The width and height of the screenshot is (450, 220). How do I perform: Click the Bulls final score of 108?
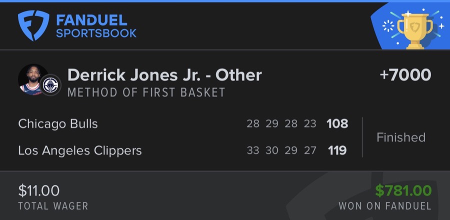[x=337, y=123]
